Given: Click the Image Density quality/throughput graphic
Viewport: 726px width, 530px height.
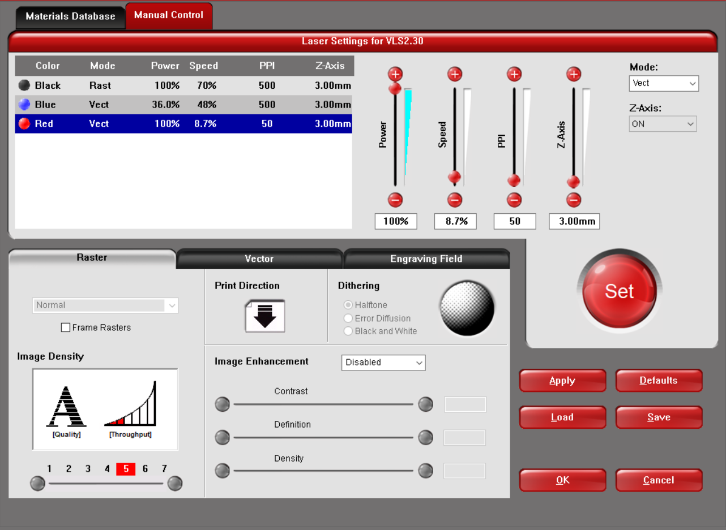Looking at the screenshot, I should [105, 410].
